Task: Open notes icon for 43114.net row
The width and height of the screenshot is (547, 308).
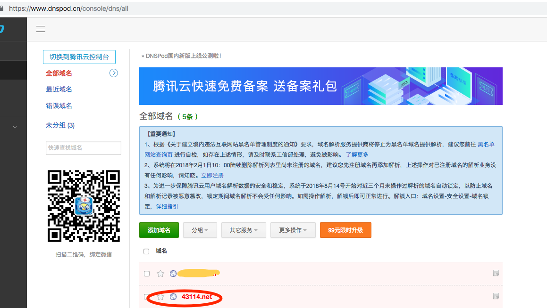Action: coord(496,296)
